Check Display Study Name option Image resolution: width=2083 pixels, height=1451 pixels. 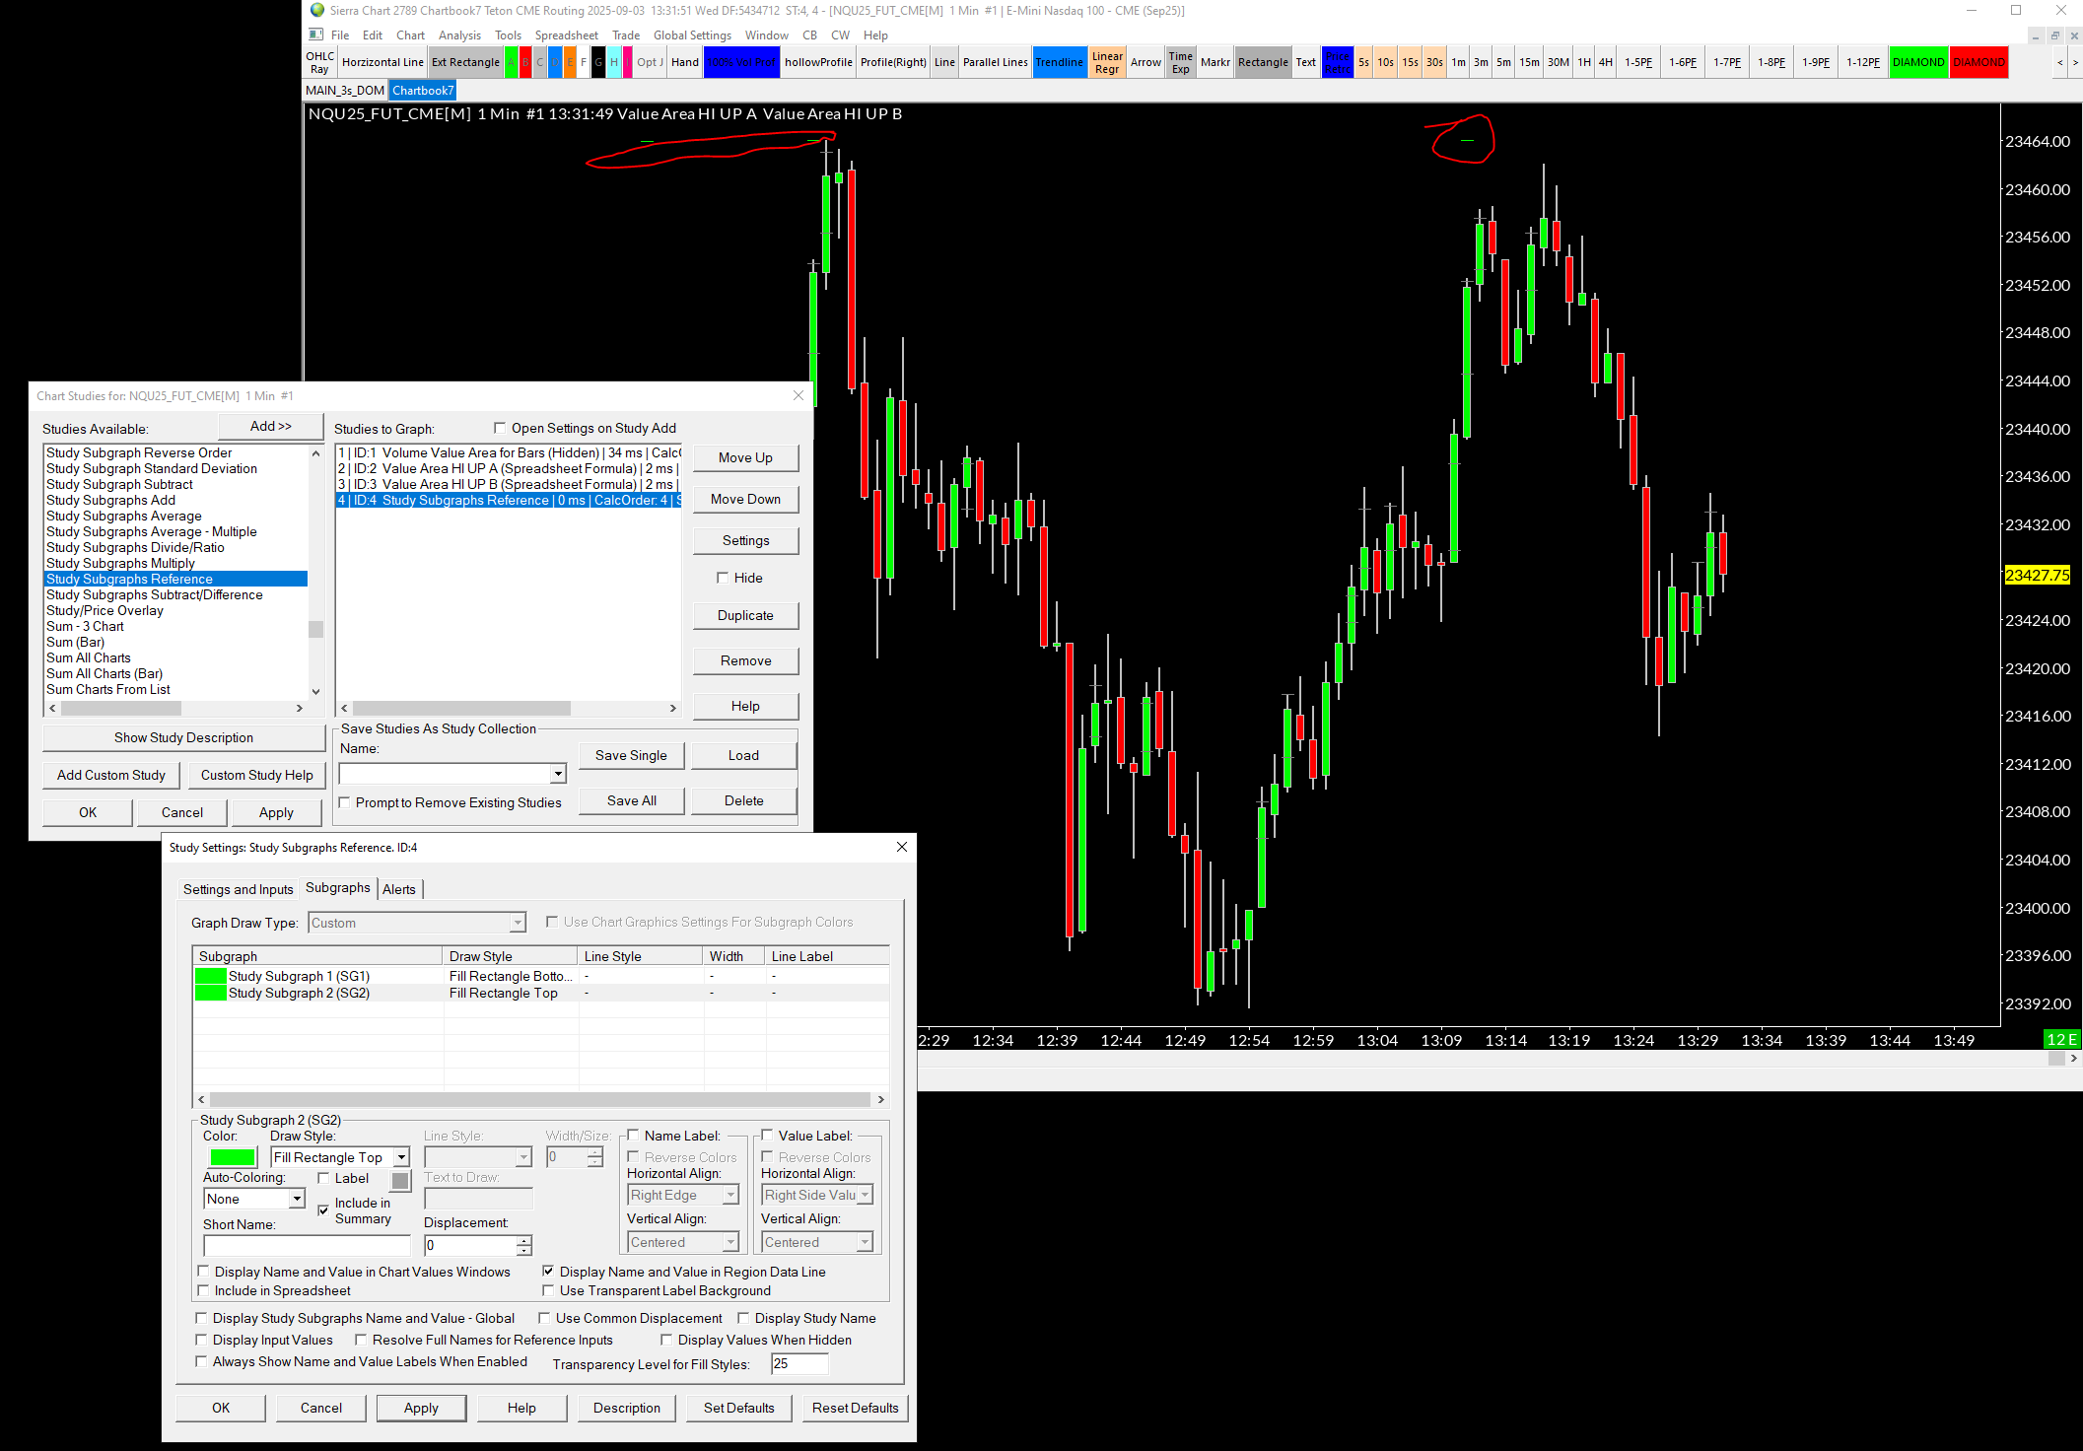pyautogui.click(x=744, y=1318)
